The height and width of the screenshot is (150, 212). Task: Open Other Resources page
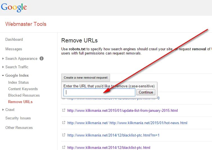click(19, 128)
